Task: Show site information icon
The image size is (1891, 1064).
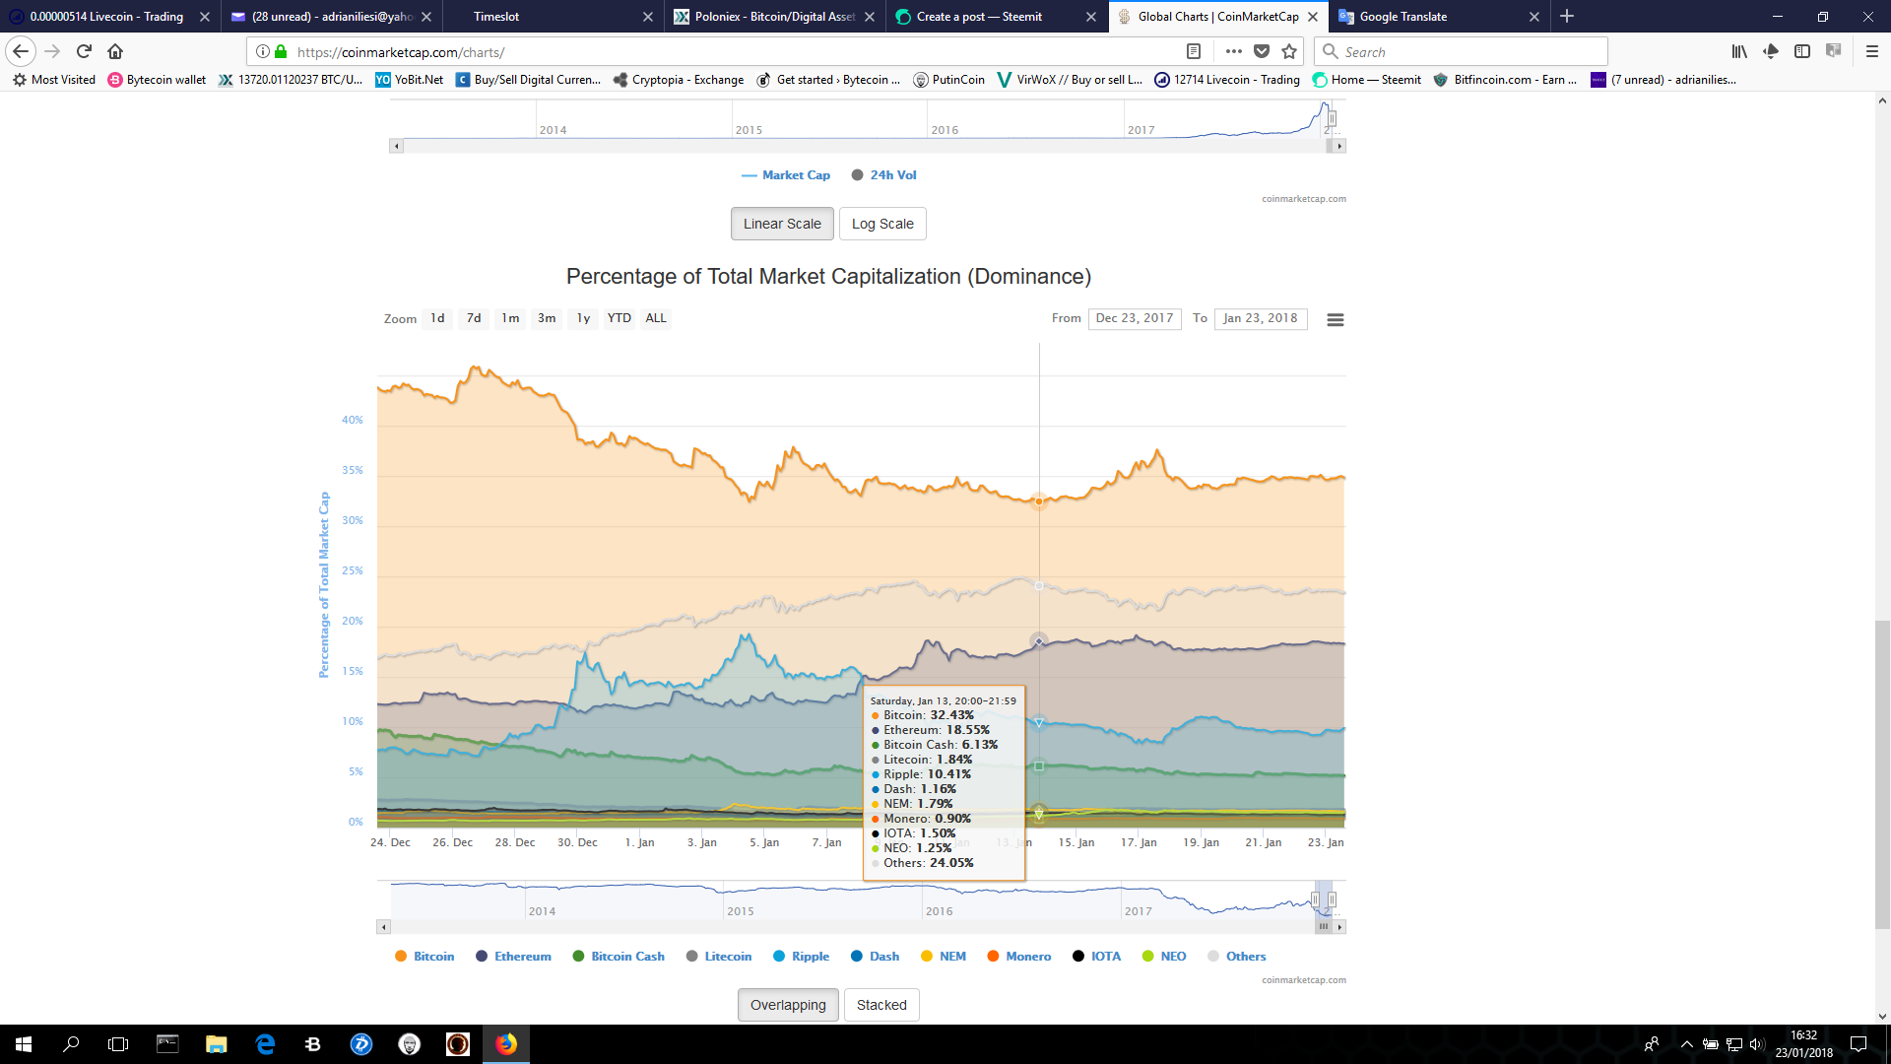Action: click(263, 51)
